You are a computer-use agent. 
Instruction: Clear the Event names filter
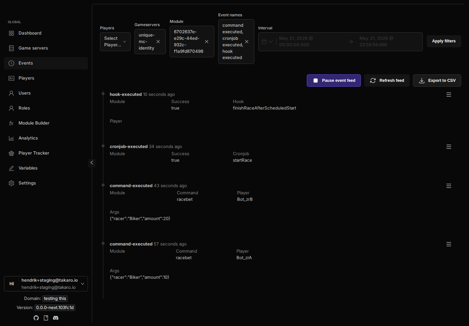coord(247,42)
